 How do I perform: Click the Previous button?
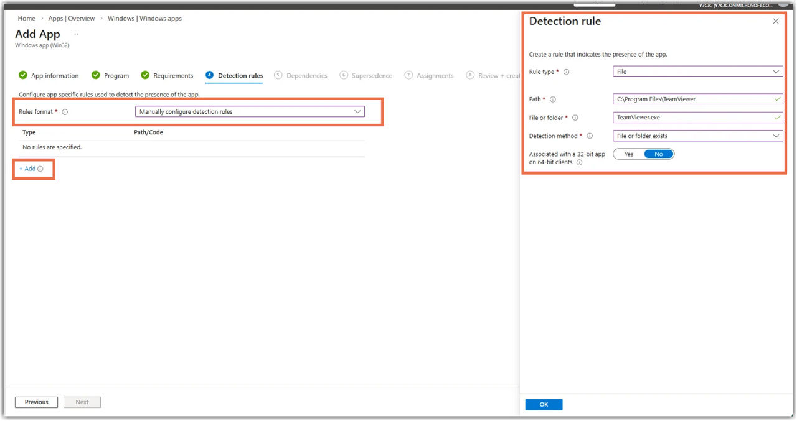(36, 402)
